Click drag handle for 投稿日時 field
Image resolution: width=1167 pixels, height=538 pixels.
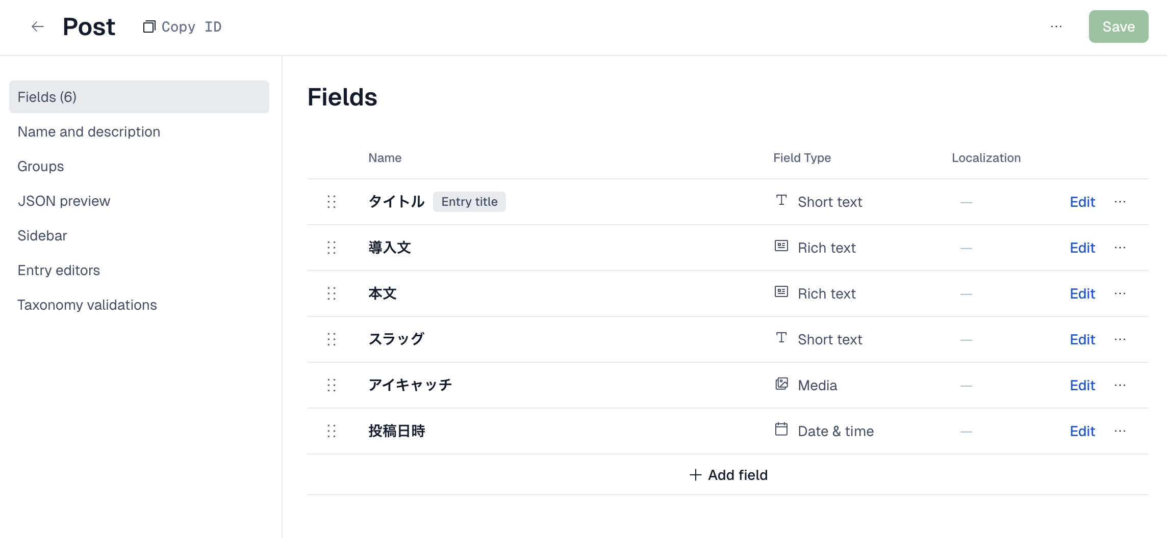click(x=332, y=431)
